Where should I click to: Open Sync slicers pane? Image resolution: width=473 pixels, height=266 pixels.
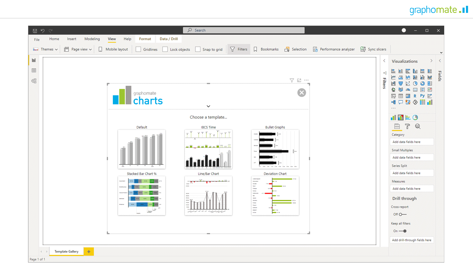[x=373, y=49]
